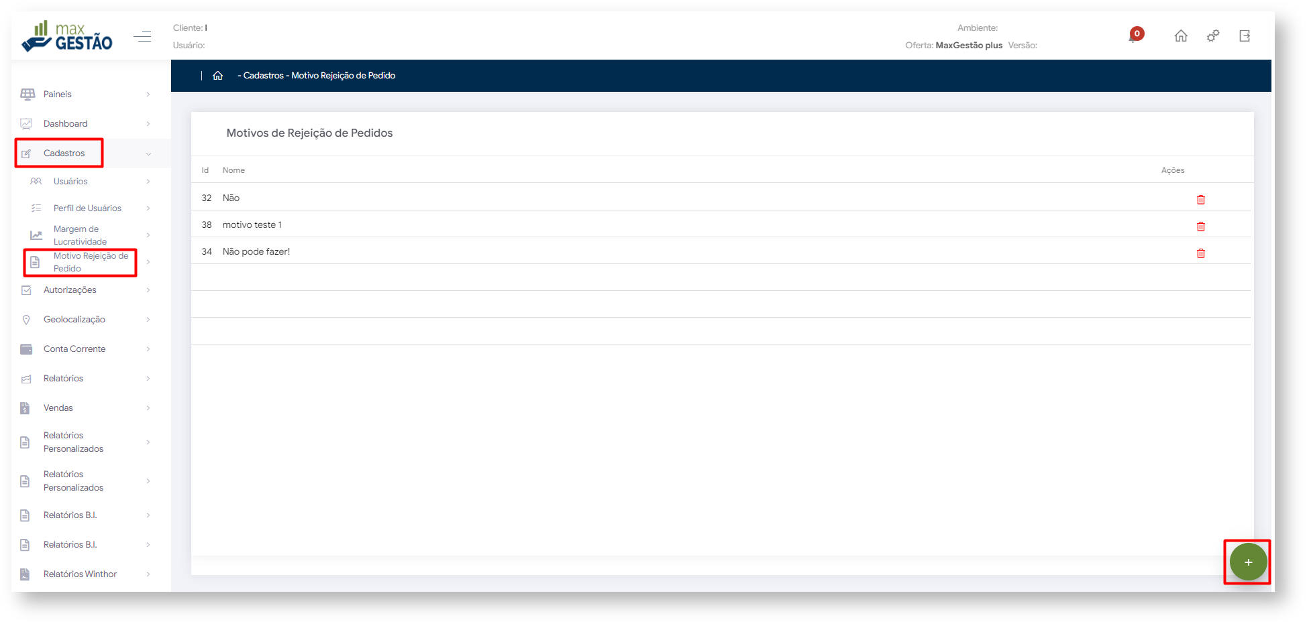The image size is (1307, 624).
Task: Click the name "Não pode fazer!"
Action: pyautogui.click(x=256, y=251)
